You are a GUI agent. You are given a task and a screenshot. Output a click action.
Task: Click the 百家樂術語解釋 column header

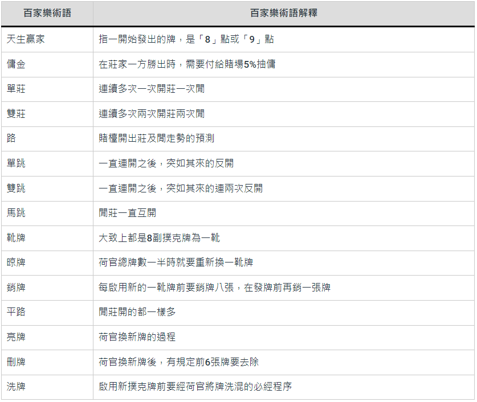coord(283,13)
